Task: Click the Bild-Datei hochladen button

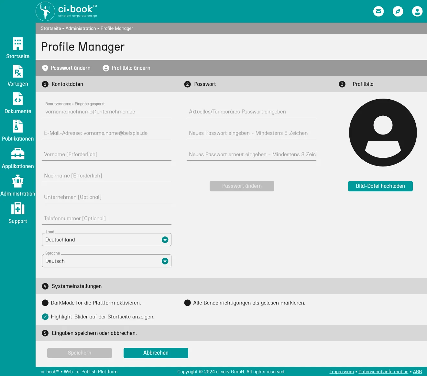Action: [380, 186]
